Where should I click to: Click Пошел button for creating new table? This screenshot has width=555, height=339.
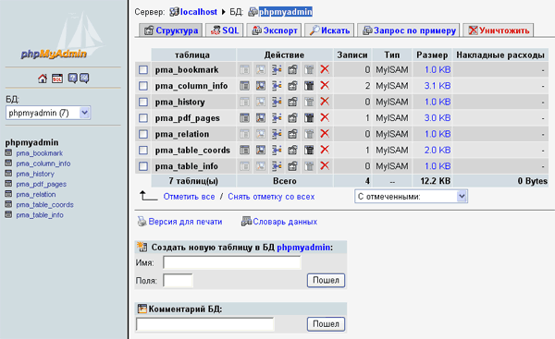326,280
